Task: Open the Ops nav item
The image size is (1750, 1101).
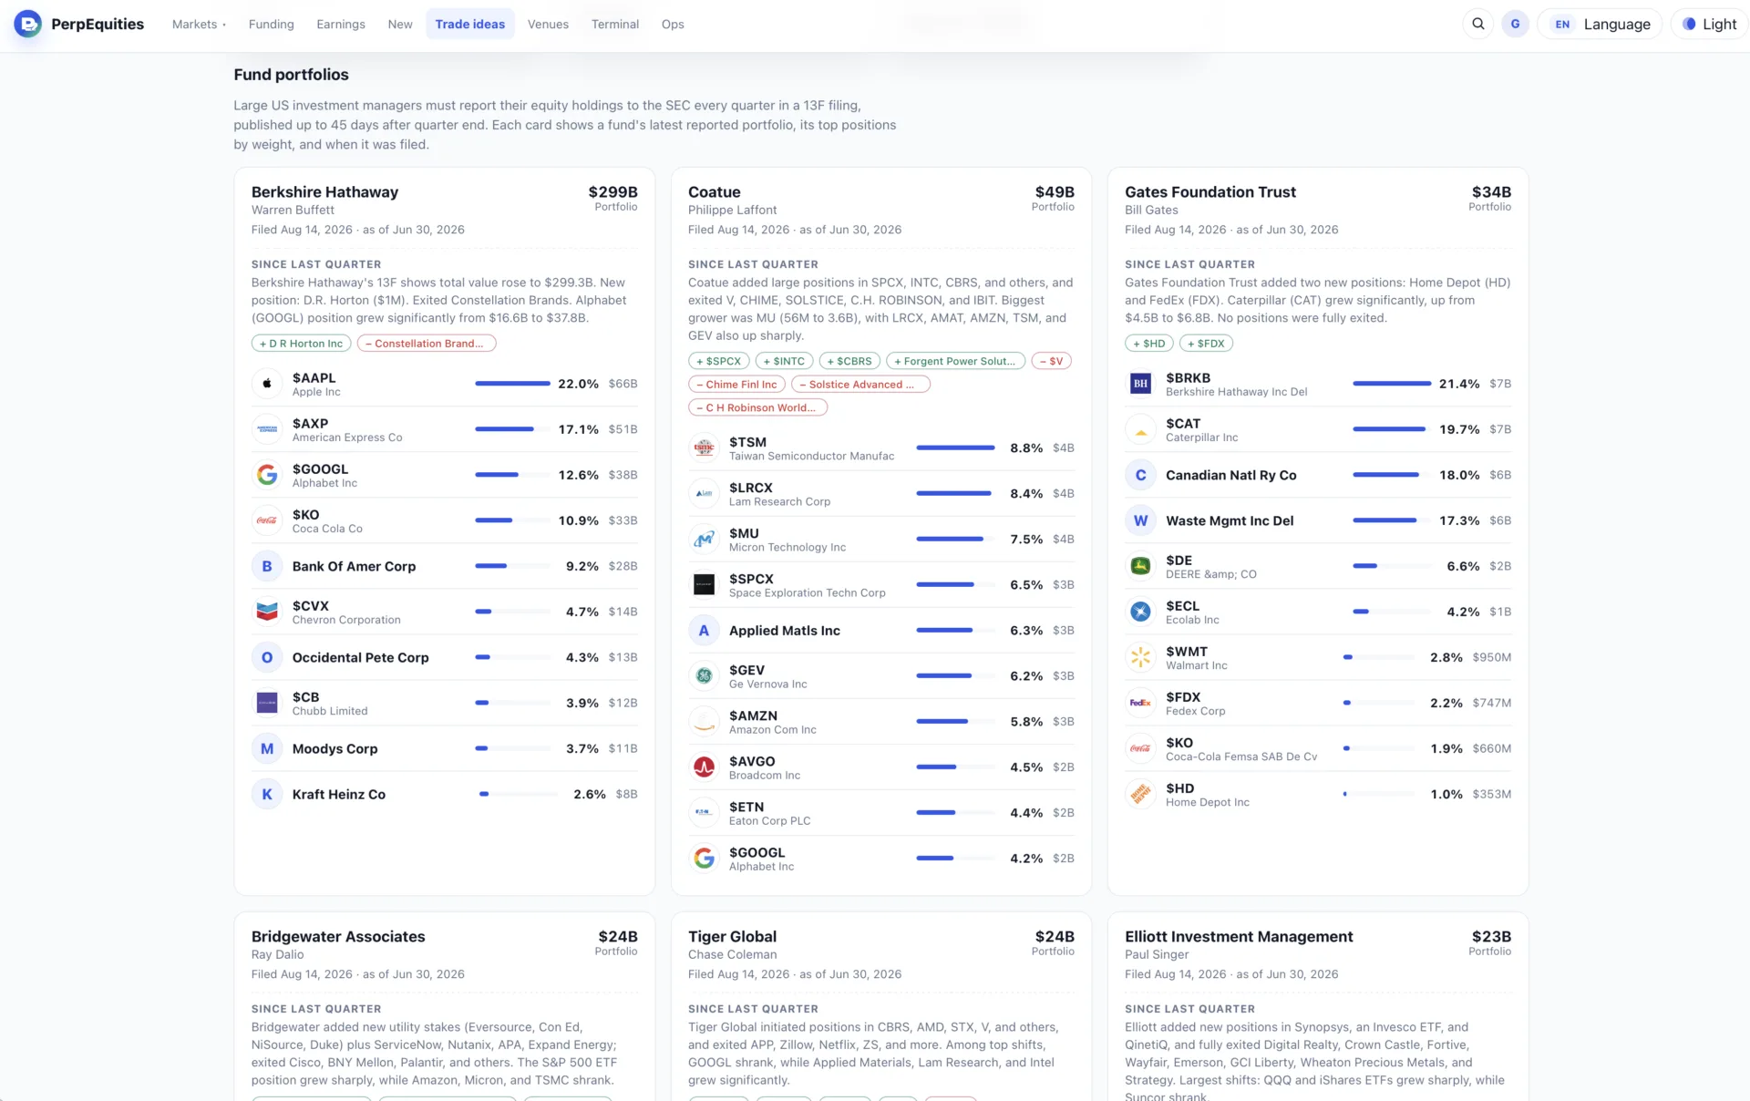Action: point(673,24)
